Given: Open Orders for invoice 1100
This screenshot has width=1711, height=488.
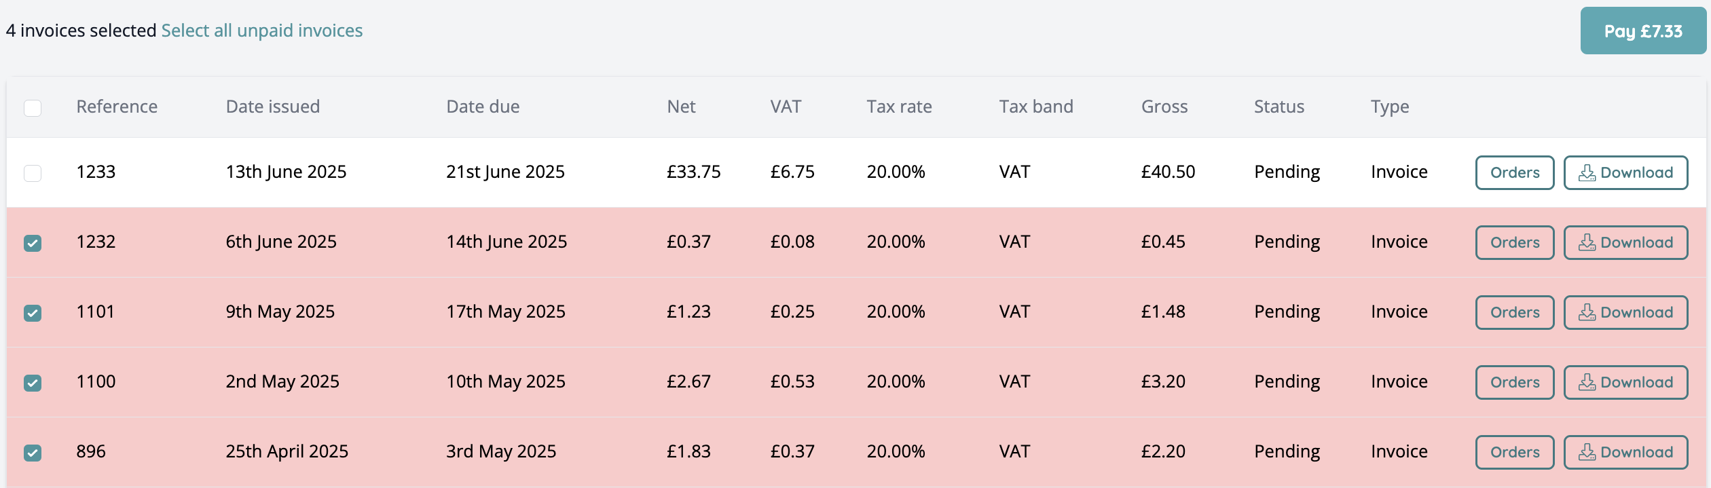Looking at the screenshot, I should (x=1514, y=383).
